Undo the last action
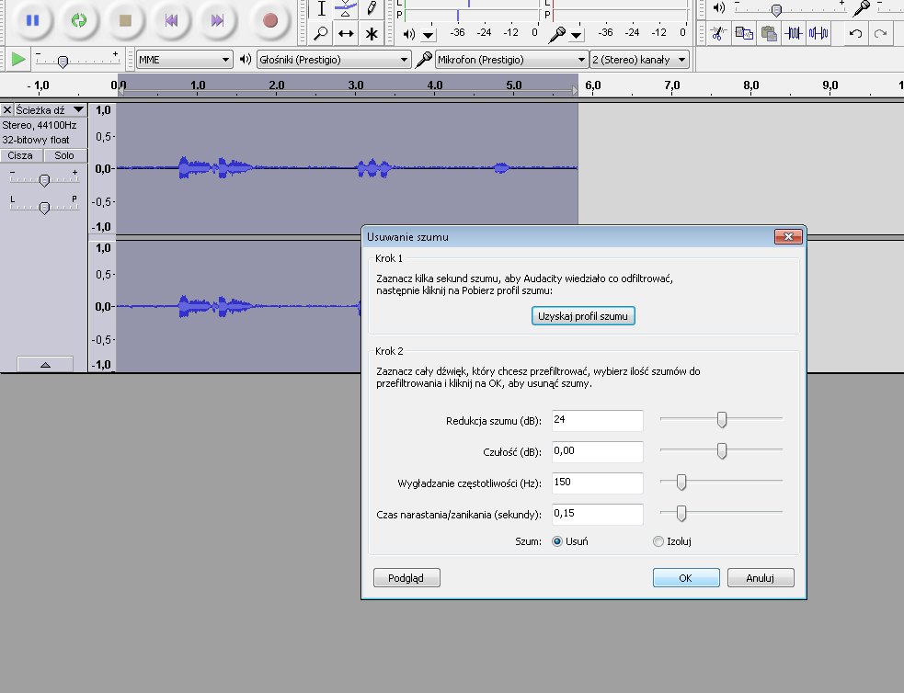The image size is (904, 693). click(x=855, y=33)
